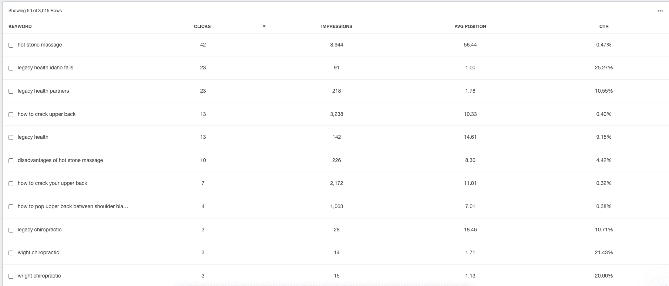Click the hot stone massage keyword text
The image size is (669, 286).
point(40,45)
